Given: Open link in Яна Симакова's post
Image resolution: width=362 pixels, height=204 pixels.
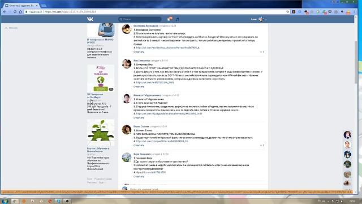Looking at the screenshot, I should coord(155,82).
